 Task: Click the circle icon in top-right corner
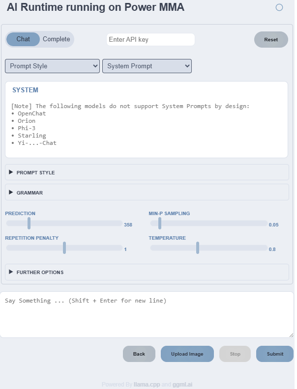(x=279, y=7)
